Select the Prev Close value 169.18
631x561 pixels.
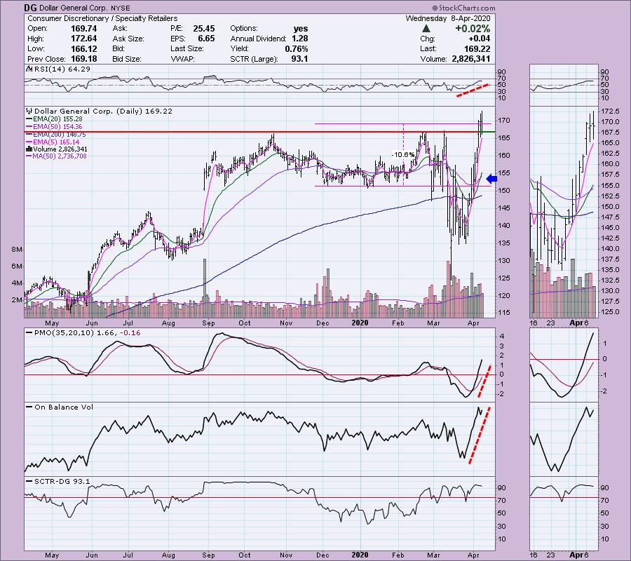[83, 59]
